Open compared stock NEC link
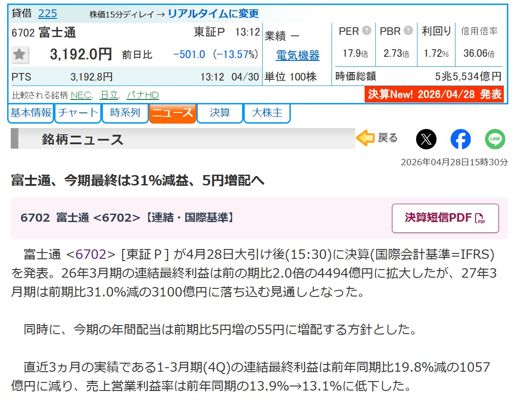 (81, 95)
